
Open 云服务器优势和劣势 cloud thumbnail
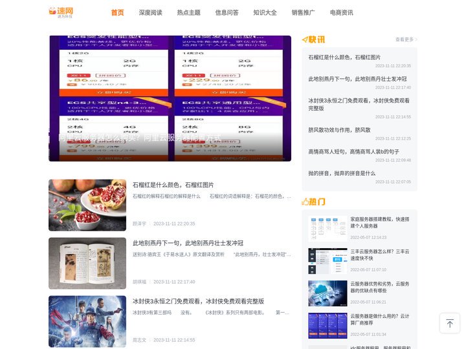pyautogui.click(x=327, y=293)
